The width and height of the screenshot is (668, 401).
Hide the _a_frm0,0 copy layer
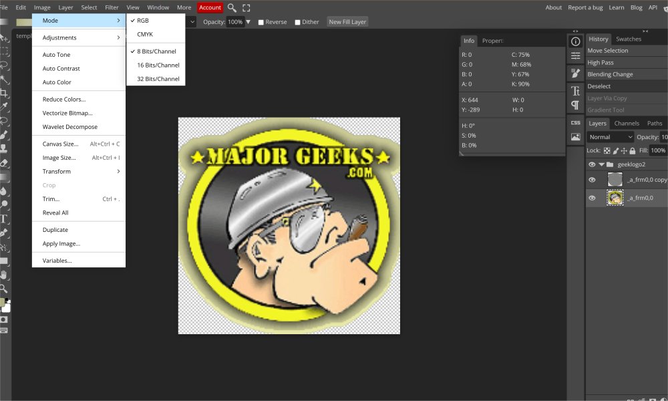(592, 180)
